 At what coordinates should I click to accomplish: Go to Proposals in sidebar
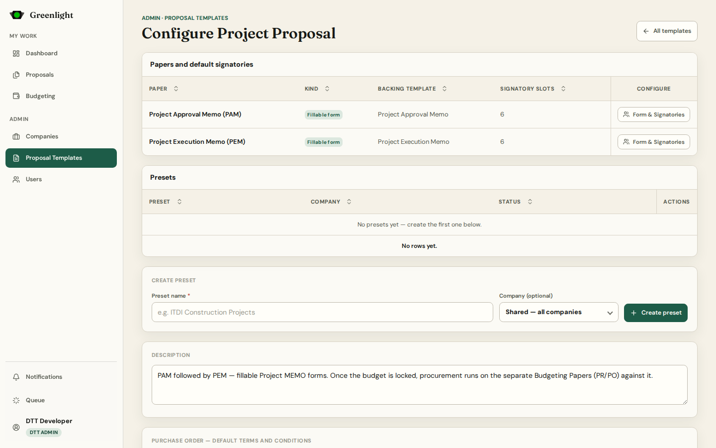coord(61,75)
